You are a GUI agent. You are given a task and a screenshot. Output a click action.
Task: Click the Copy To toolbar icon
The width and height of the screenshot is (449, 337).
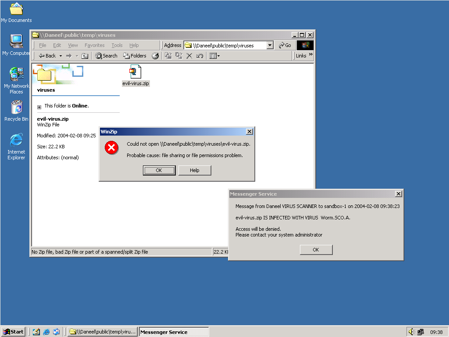pos(179,56)
